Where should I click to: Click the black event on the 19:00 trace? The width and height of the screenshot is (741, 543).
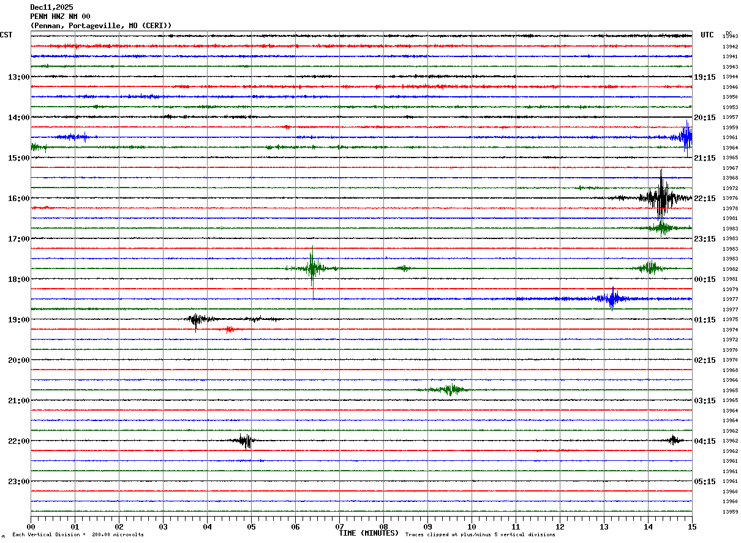pos(197,319)
